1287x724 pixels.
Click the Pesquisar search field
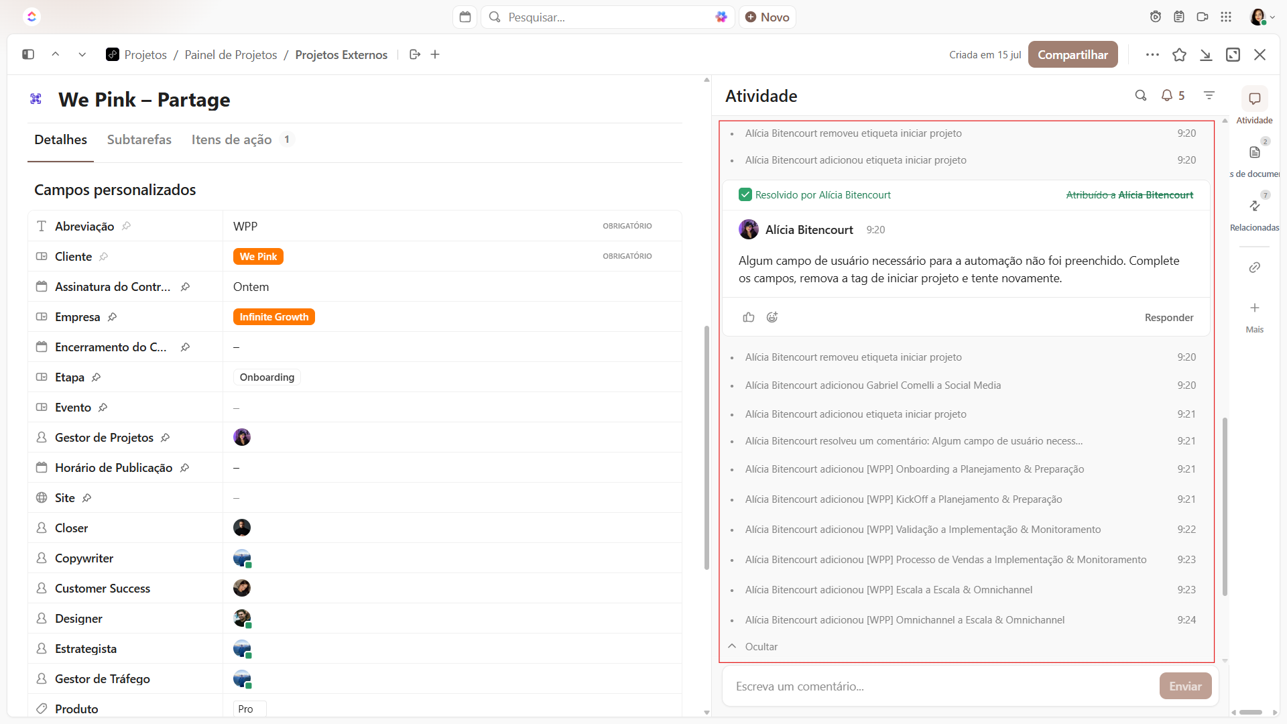607,17
